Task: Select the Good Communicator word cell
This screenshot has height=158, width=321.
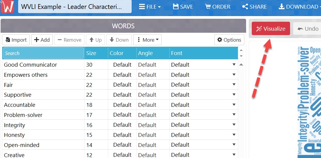Action: point(43,65)
